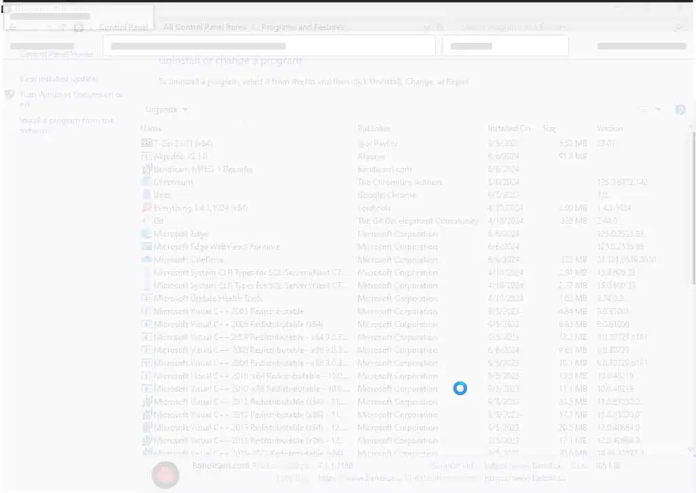
Task: Click All Control Panel Items breadcrumb
Action: (205, 27)
